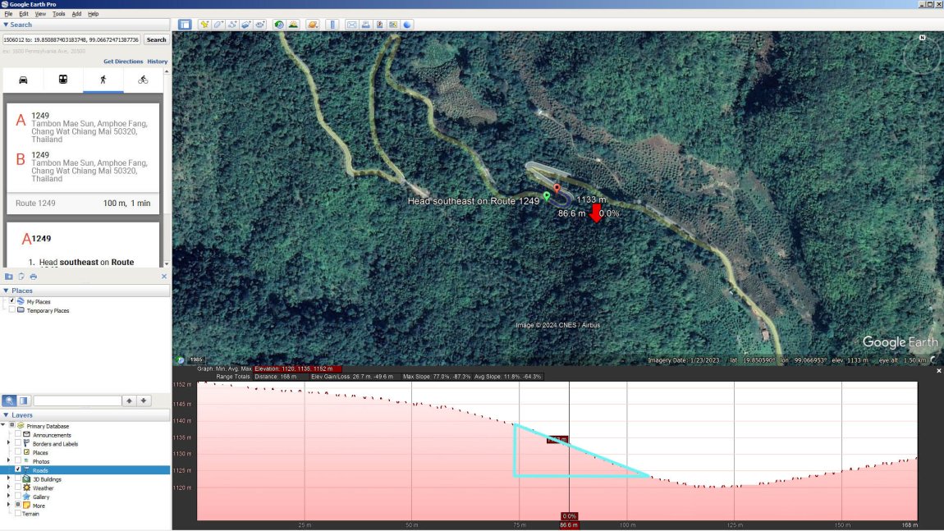Enable the 3D Buildings layer
944x531 pixels.
pyautogui.click(x=16, y=479)
